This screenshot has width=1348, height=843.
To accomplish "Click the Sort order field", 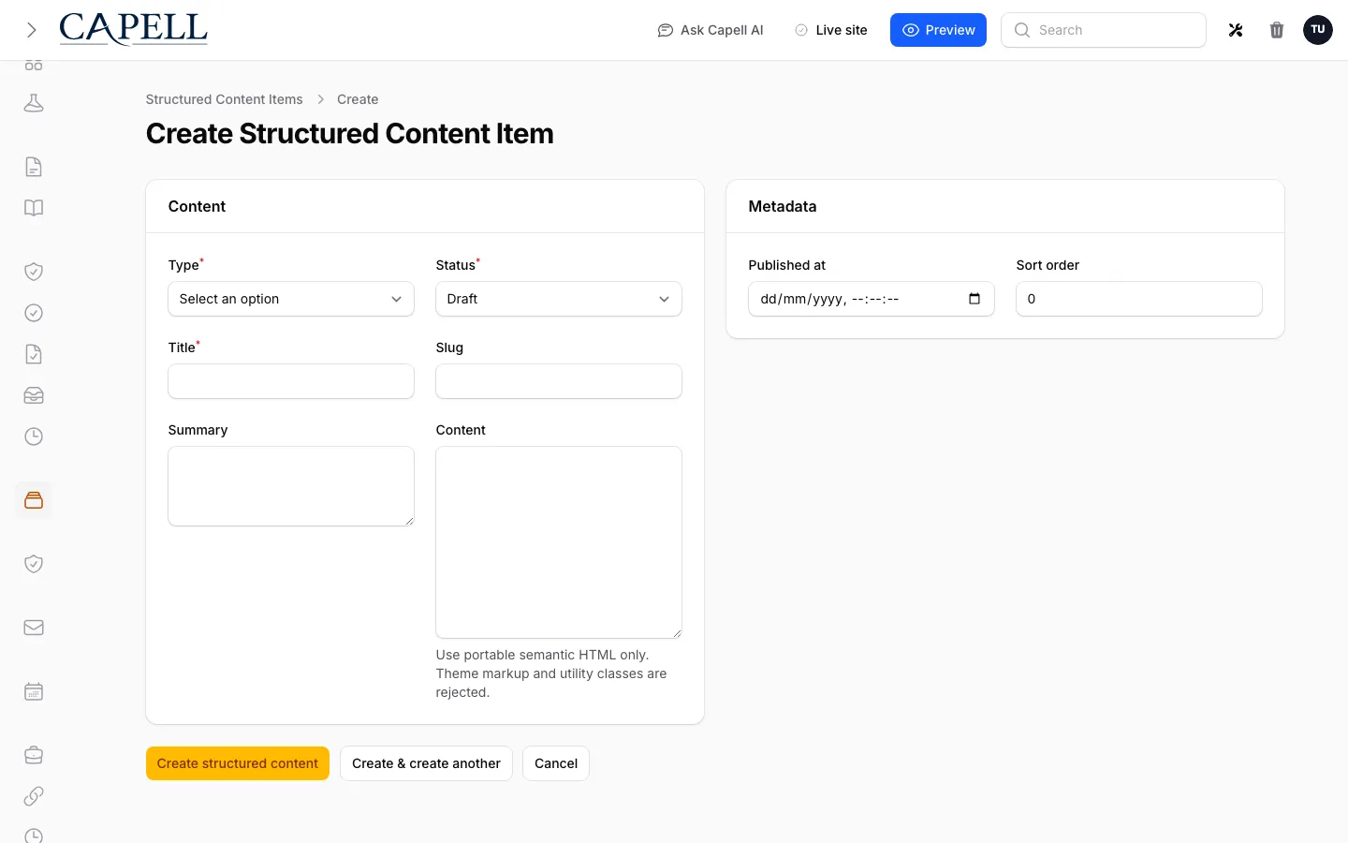I will (1139, 299).
